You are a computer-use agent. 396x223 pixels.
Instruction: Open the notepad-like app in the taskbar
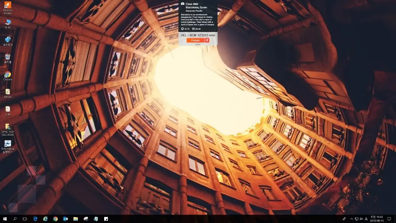tap(96, 219)
